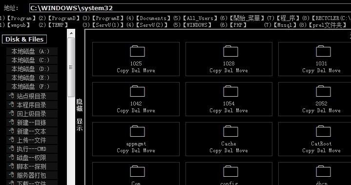351x185 pixels.
Task: Open the 1031 folder icon
Action: tap(323, 51)
